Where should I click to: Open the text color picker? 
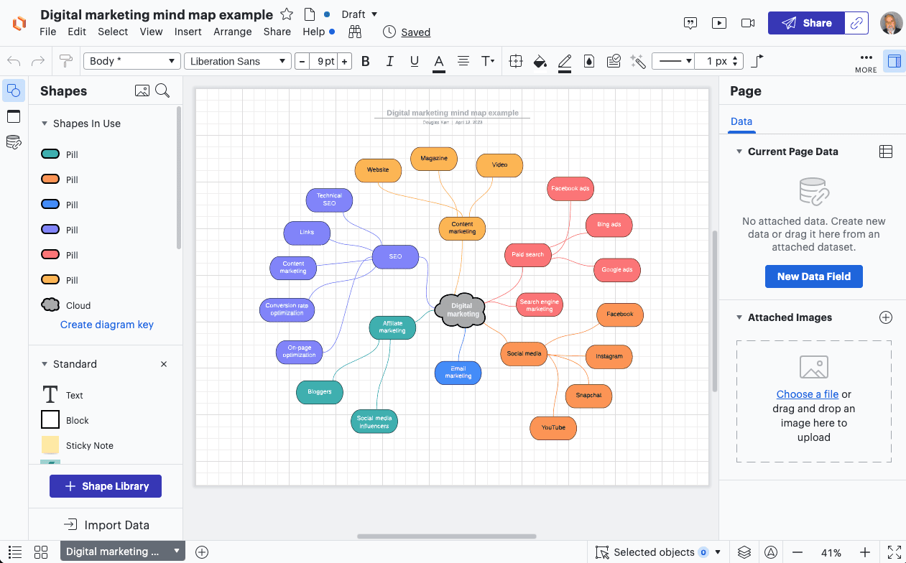point(439,61)
